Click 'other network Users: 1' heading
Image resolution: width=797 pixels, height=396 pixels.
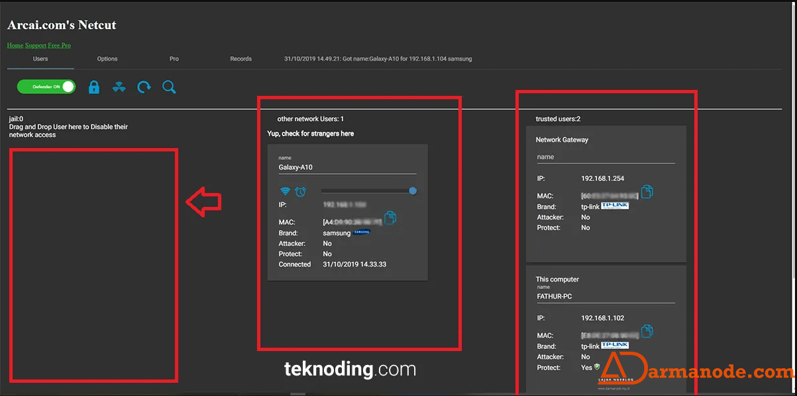coord(311,119)
